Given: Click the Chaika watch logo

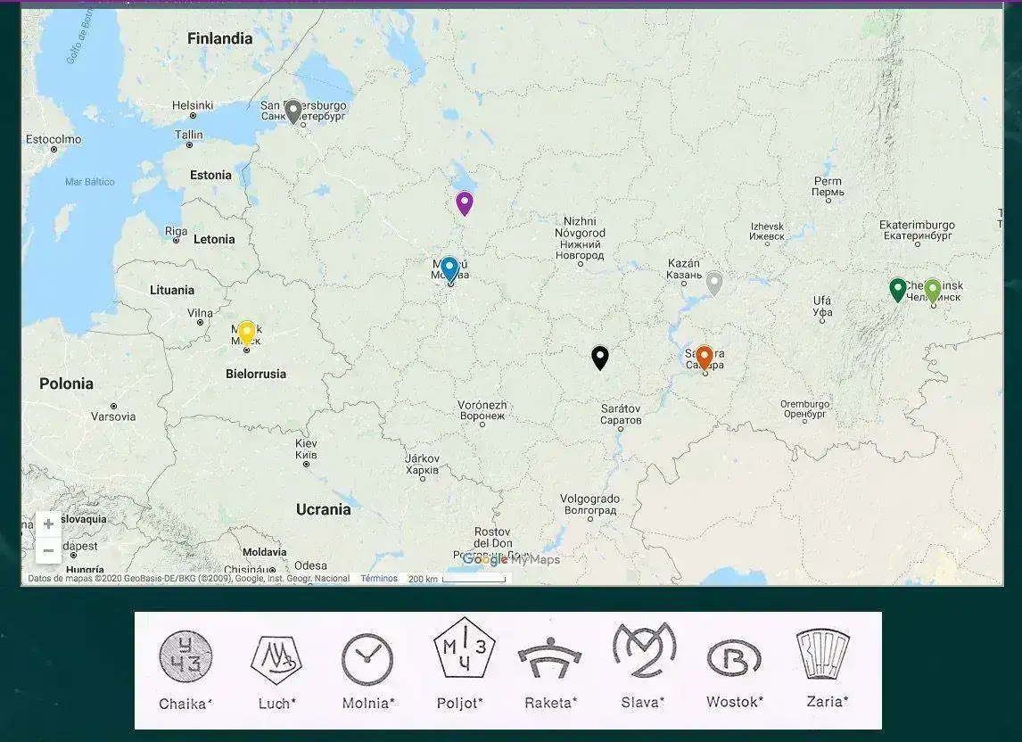Looking at the screenshot, I should [x=185, y=656].
